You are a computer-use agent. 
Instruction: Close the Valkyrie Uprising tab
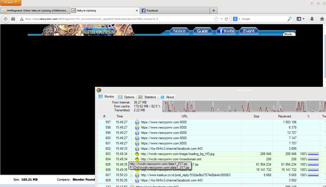[137, 11]
